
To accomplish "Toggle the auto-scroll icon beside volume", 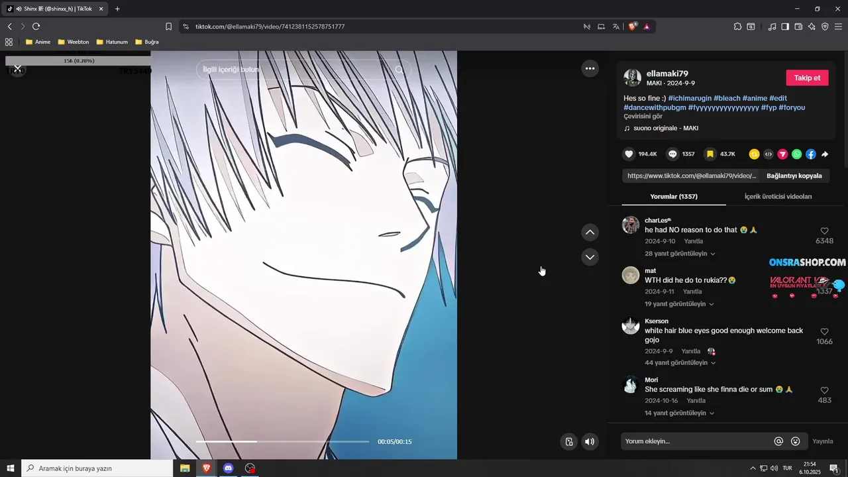I will pos(568,442).
